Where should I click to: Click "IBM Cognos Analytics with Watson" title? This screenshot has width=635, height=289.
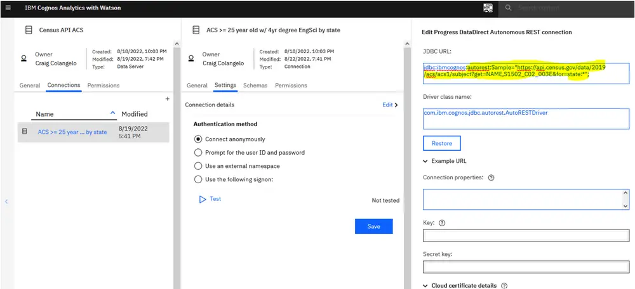pos(73,8)
